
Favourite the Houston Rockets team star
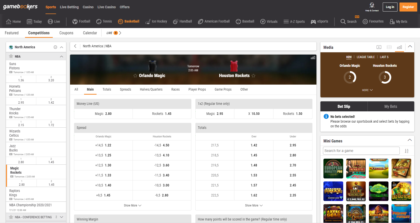click(x=253, y=76)
